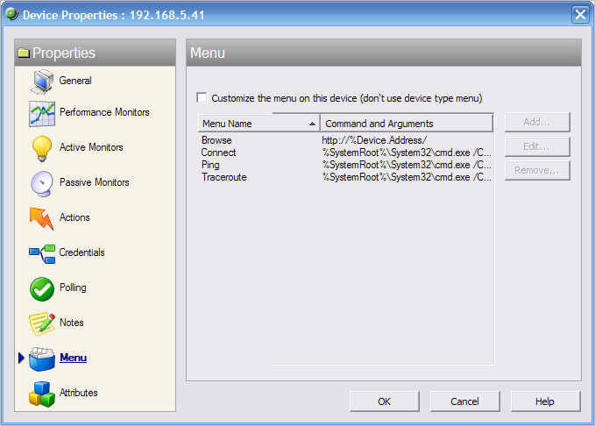Screen dimensions: 595x426
Task: Close the Device Properties dialog
Action: click(580, 15)
